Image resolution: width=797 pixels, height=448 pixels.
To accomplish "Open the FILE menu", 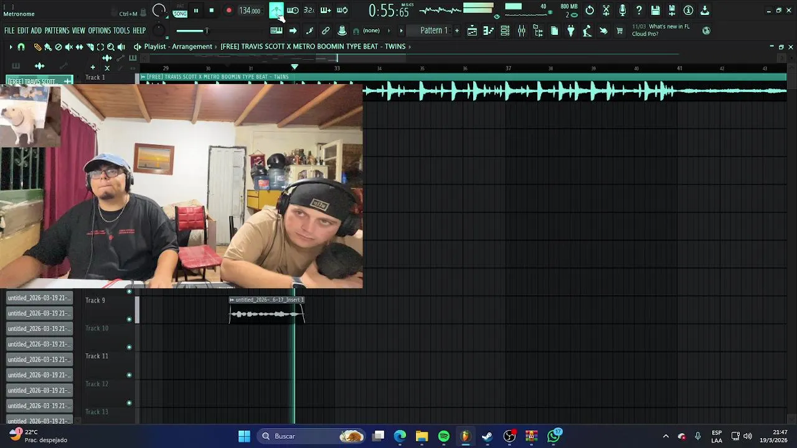I will click(x=9, y=30).
